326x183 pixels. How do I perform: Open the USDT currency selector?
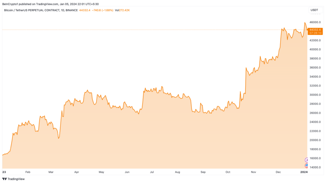click(314, 10)
